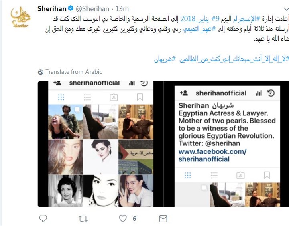Send tweet via direct message envelope icon

pos(163,219)
